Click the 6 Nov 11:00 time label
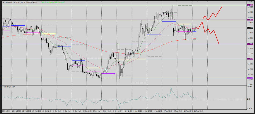The width and height of the screenshot is (255, 114). tap(158, 111)
